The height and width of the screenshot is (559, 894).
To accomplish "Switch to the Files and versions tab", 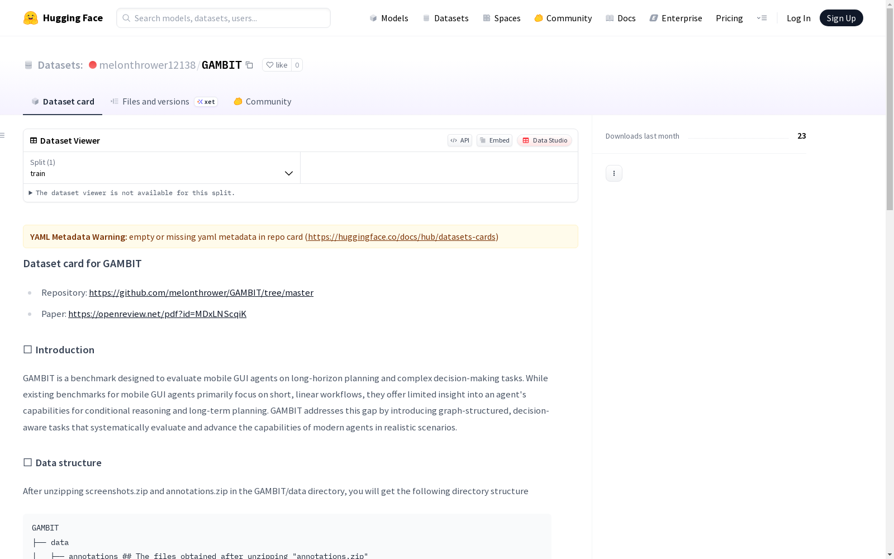I will tap(164, 101).
